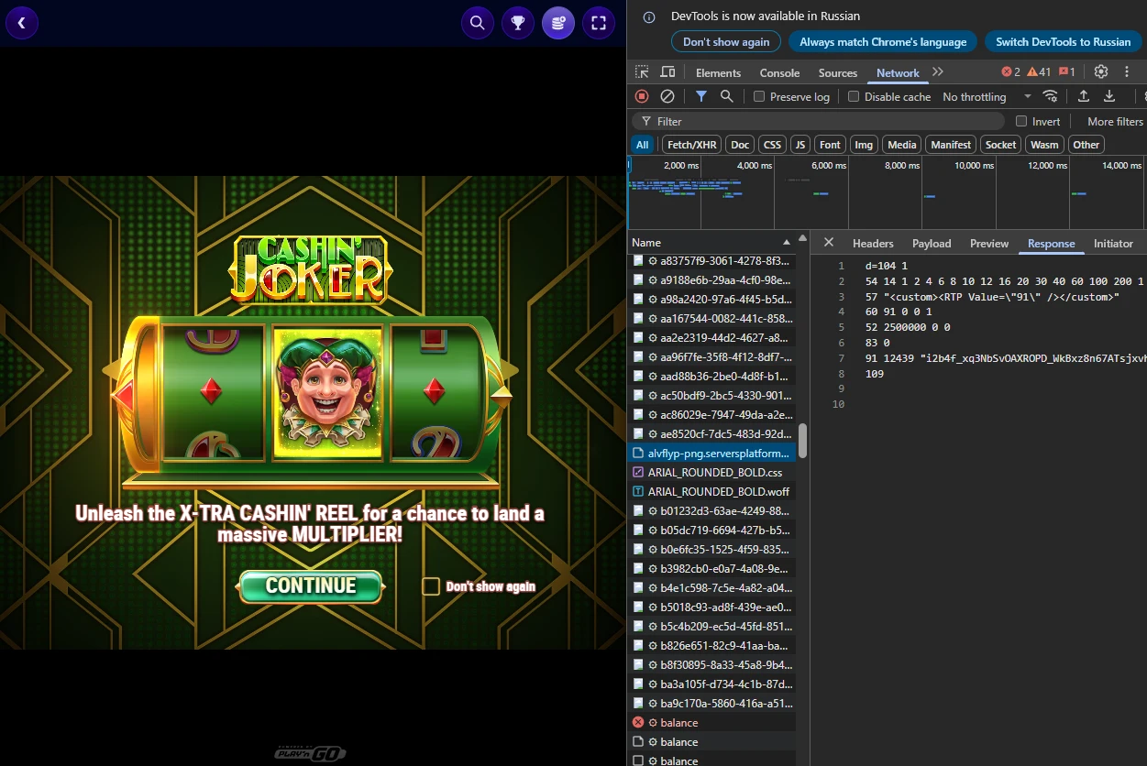
Task: Open the Initiator tab of the request
Action: tap(1113, 244)
